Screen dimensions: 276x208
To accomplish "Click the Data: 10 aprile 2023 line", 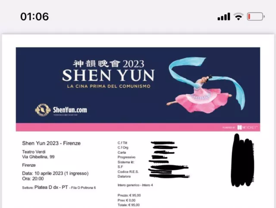I will tap(55, 173).
